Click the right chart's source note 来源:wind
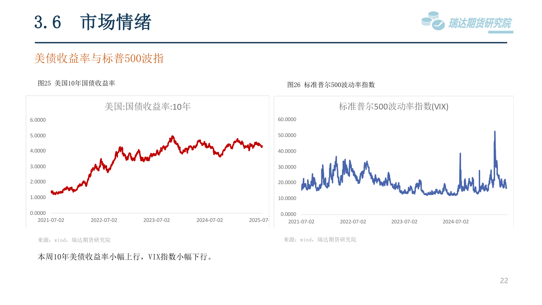The image size is (542, 305). pyautogui.click(x=320, y=240)
